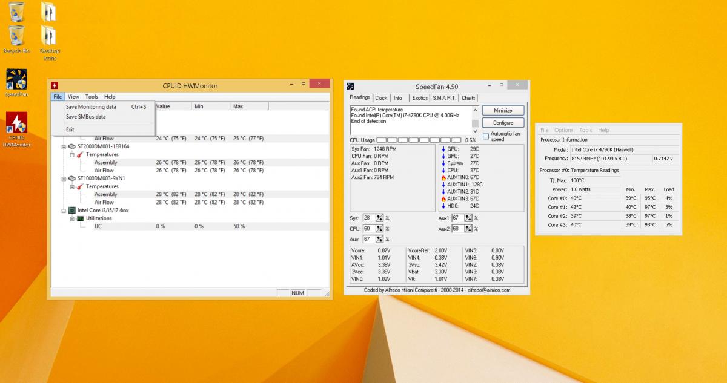
Task: Collapse Temperatures under ST1000DM003-9YN1
Action: point(72,186)
